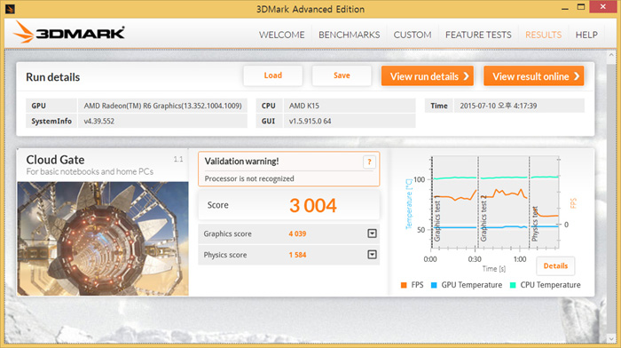Image resolution: width=621 pixels, height=348 pixels.
Task: Open the HELP tab
Action: coord(586,35)
